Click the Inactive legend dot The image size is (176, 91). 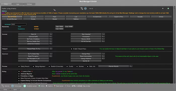47,86
